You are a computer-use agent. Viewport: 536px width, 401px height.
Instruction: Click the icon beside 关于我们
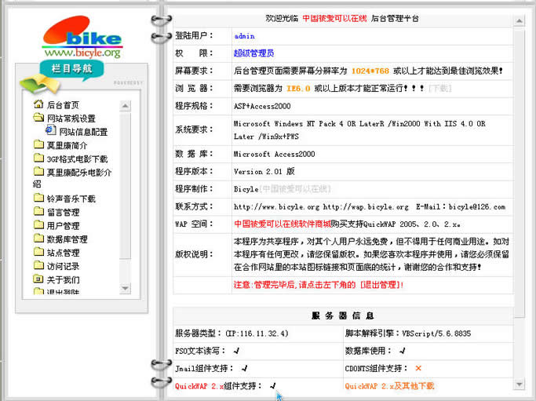pyautogui.click(x=38, y=279)
